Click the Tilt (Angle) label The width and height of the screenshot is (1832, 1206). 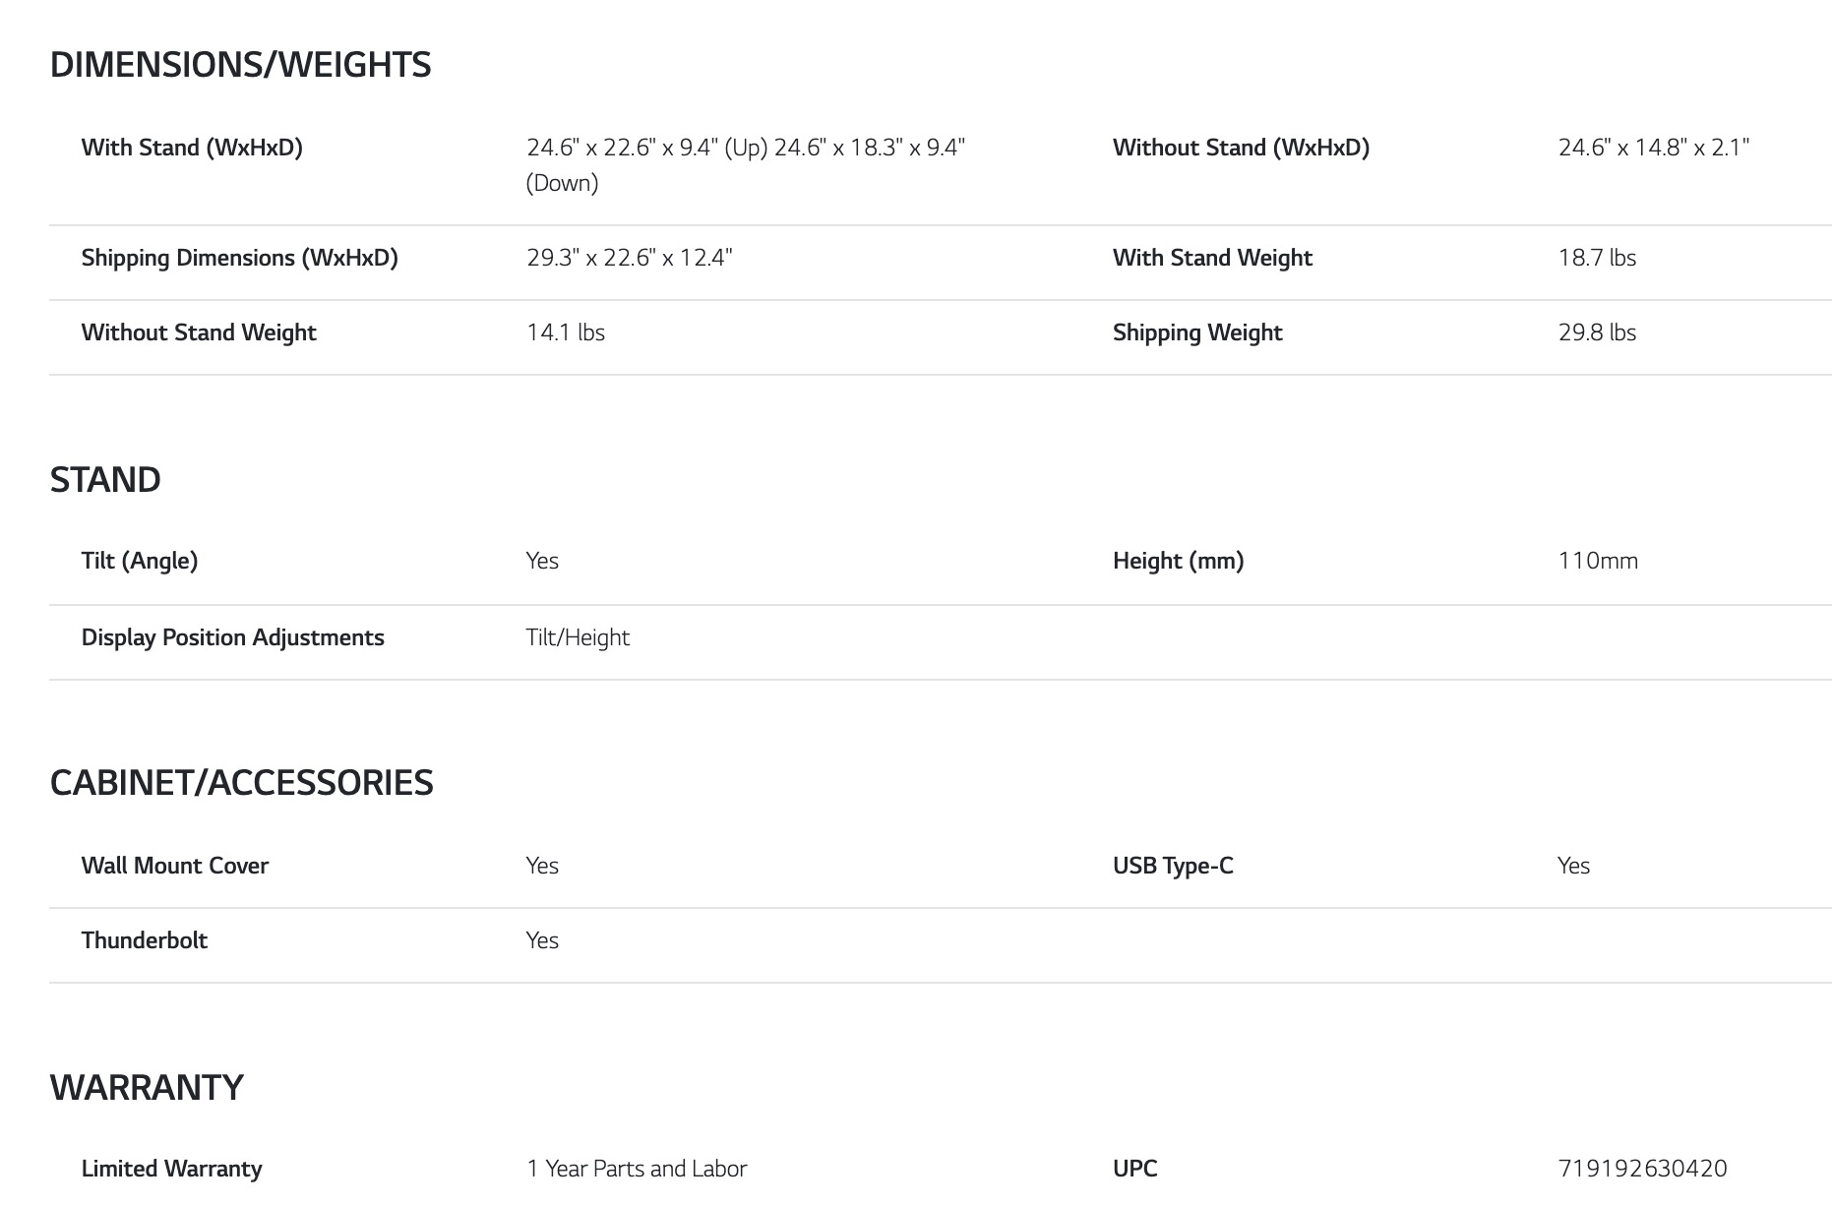[140, 561]
